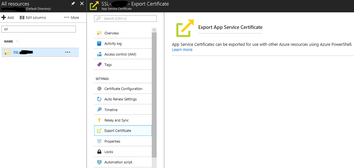This screenshot has height=168, width=354.
Task: Open the More options menu
Action: tap(72, 18)
